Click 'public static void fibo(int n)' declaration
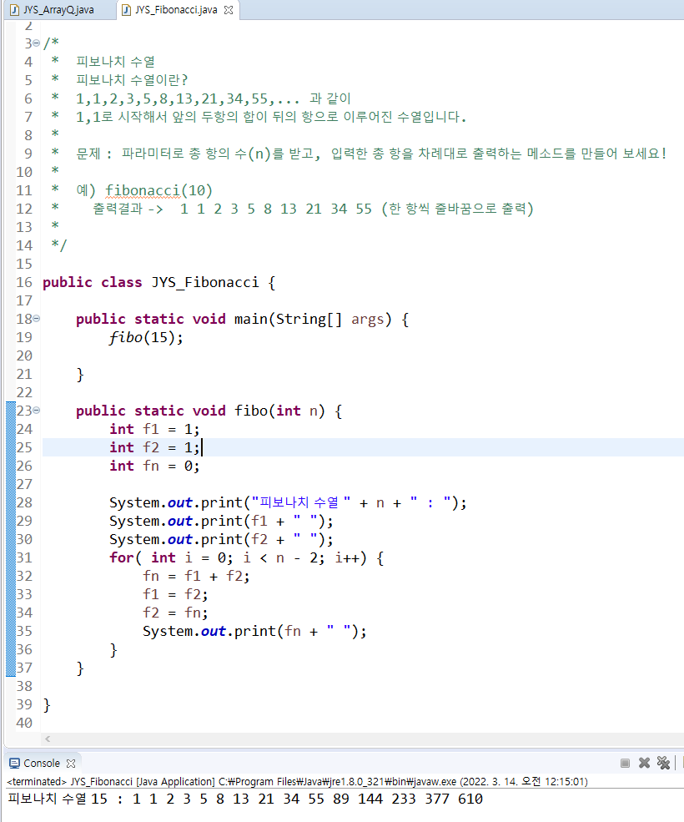 [209, 411]
